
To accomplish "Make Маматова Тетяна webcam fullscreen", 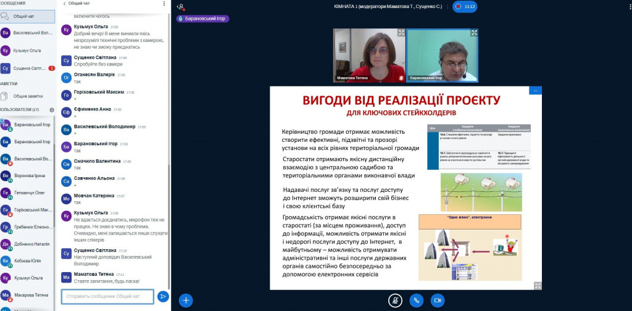I will [x=401, y=33].
